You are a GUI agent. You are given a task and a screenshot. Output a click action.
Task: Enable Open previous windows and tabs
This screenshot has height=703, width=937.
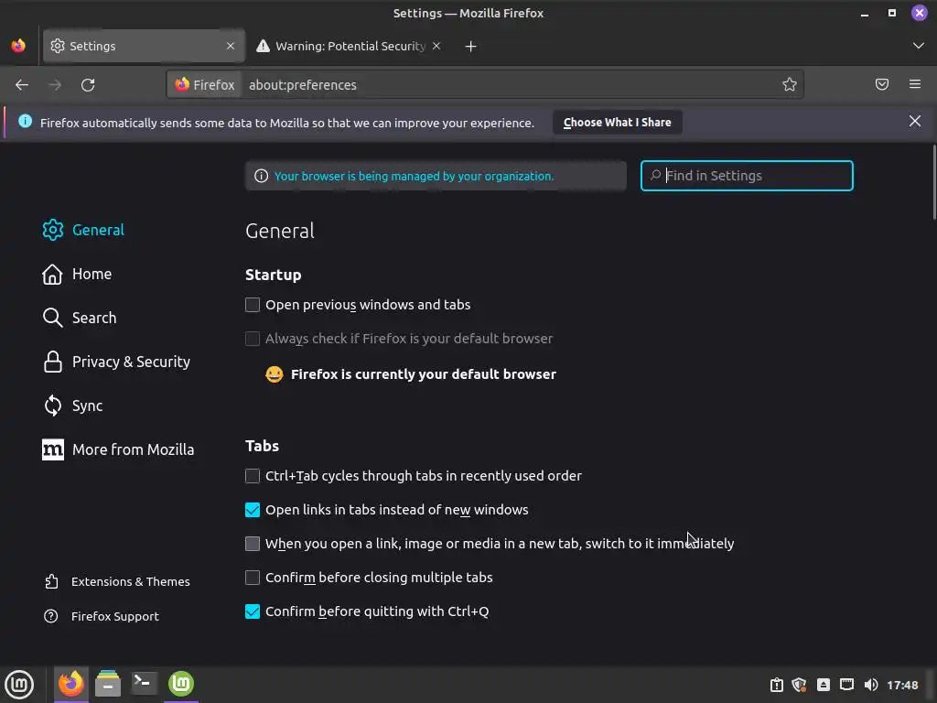point(253,305)
